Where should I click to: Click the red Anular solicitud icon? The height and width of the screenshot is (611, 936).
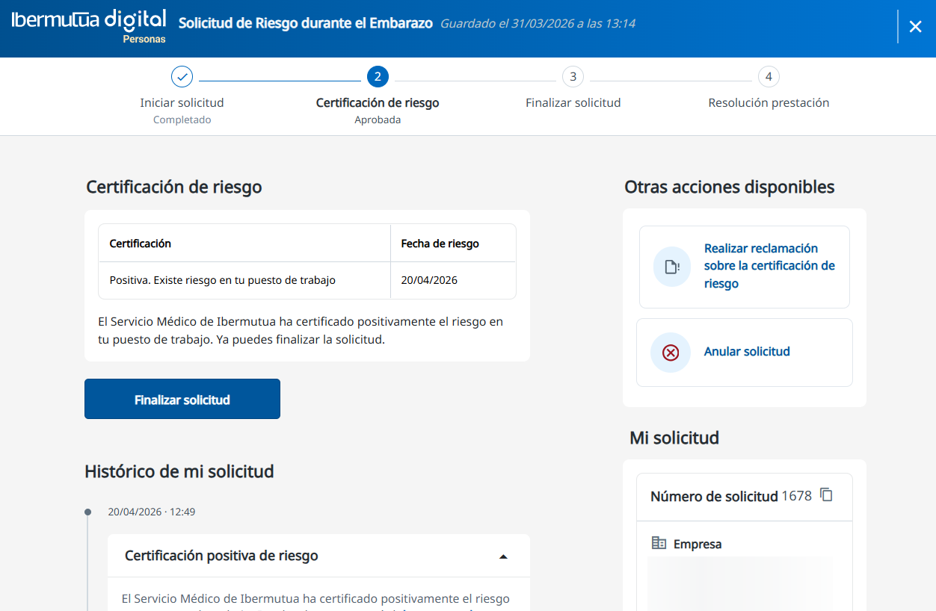click(x=671, y=353)
